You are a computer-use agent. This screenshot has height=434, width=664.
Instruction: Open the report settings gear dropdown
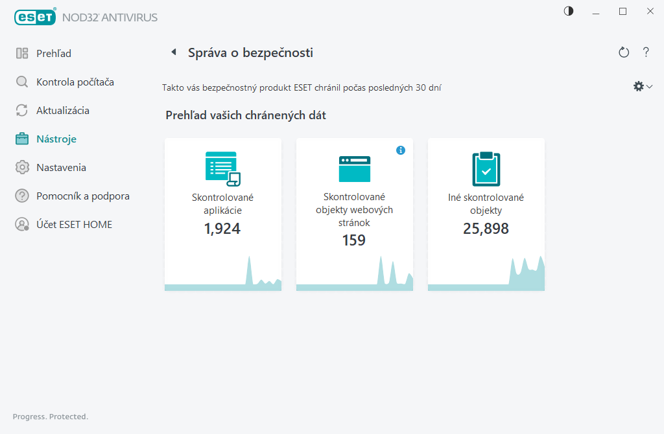[642, 86]
